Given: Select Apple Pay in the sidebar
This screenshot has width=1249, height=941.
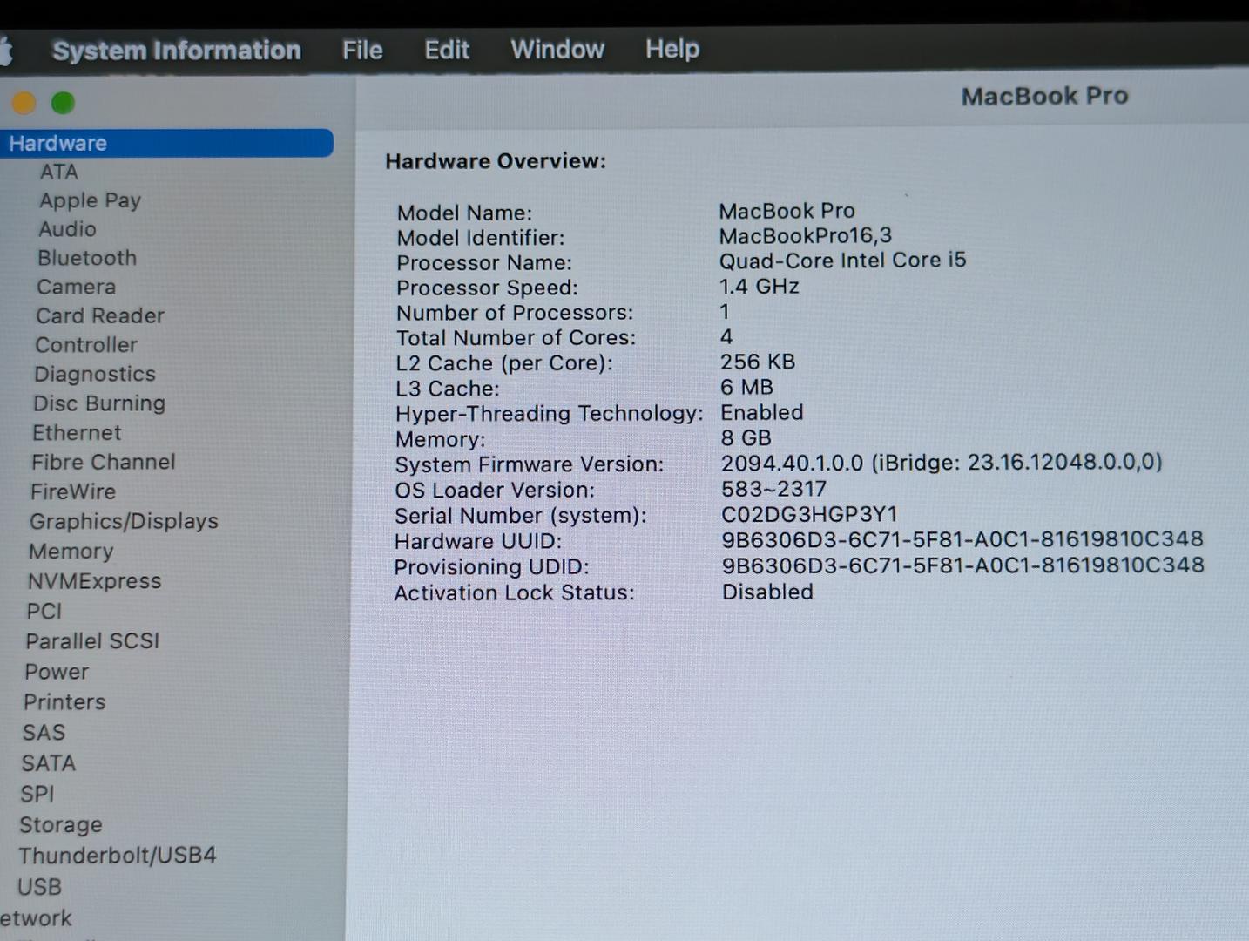Looking at the screenshot, I should [90, 200].
